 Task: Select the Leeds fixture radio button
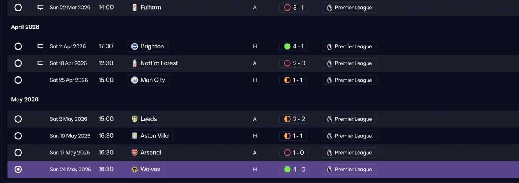[x=18, y=119]
